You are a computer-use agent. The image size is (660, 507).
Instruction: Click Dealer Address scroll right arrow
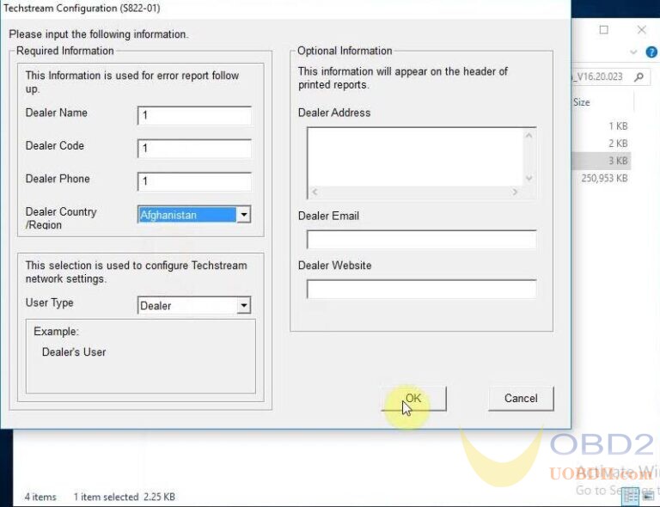click(515, 192)
